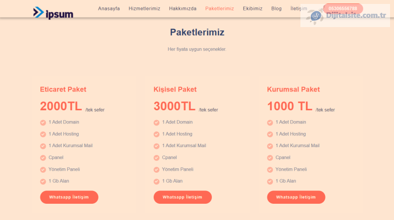
Task: Open the Hakkımızda page link
Action: [183, 9]
